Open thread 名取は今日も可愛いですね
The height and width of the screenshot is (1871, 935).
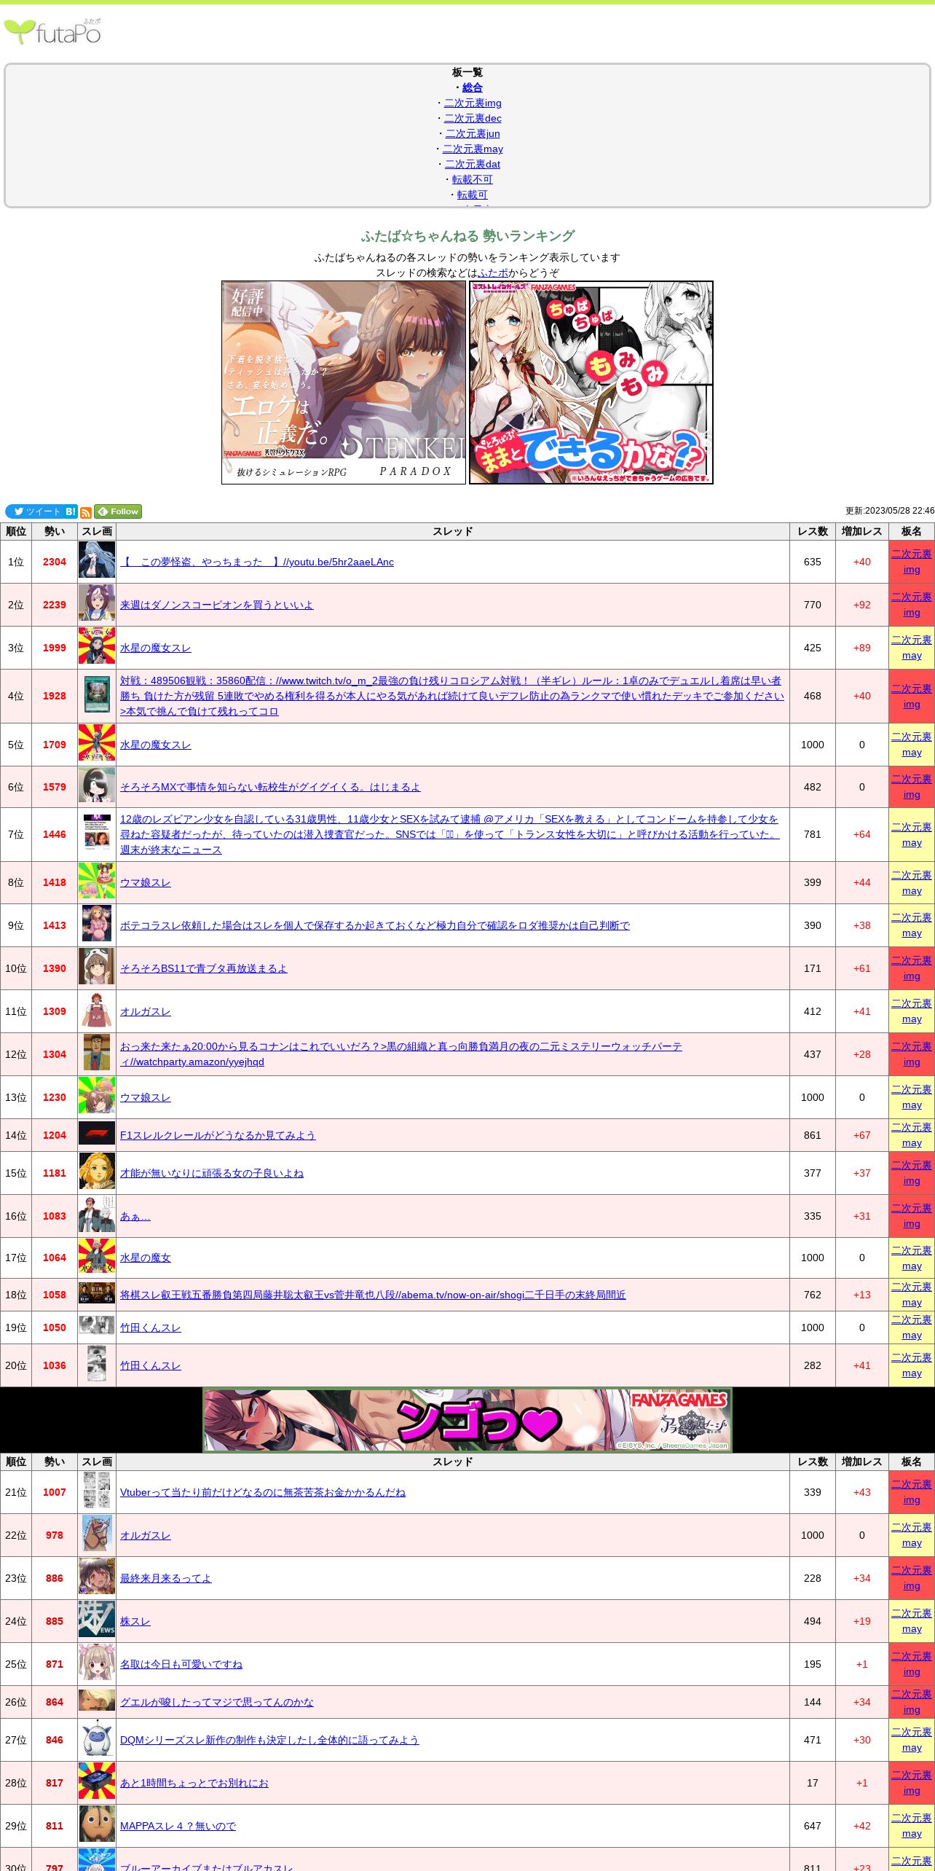pyautogui.click(x=181, y=1664)
